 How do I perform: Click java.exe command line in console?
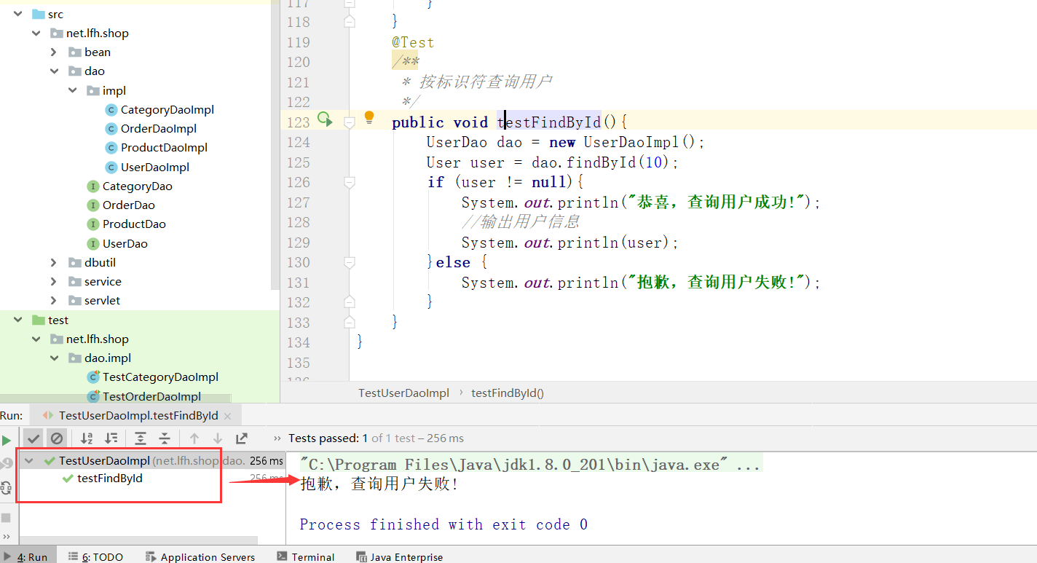530,464
